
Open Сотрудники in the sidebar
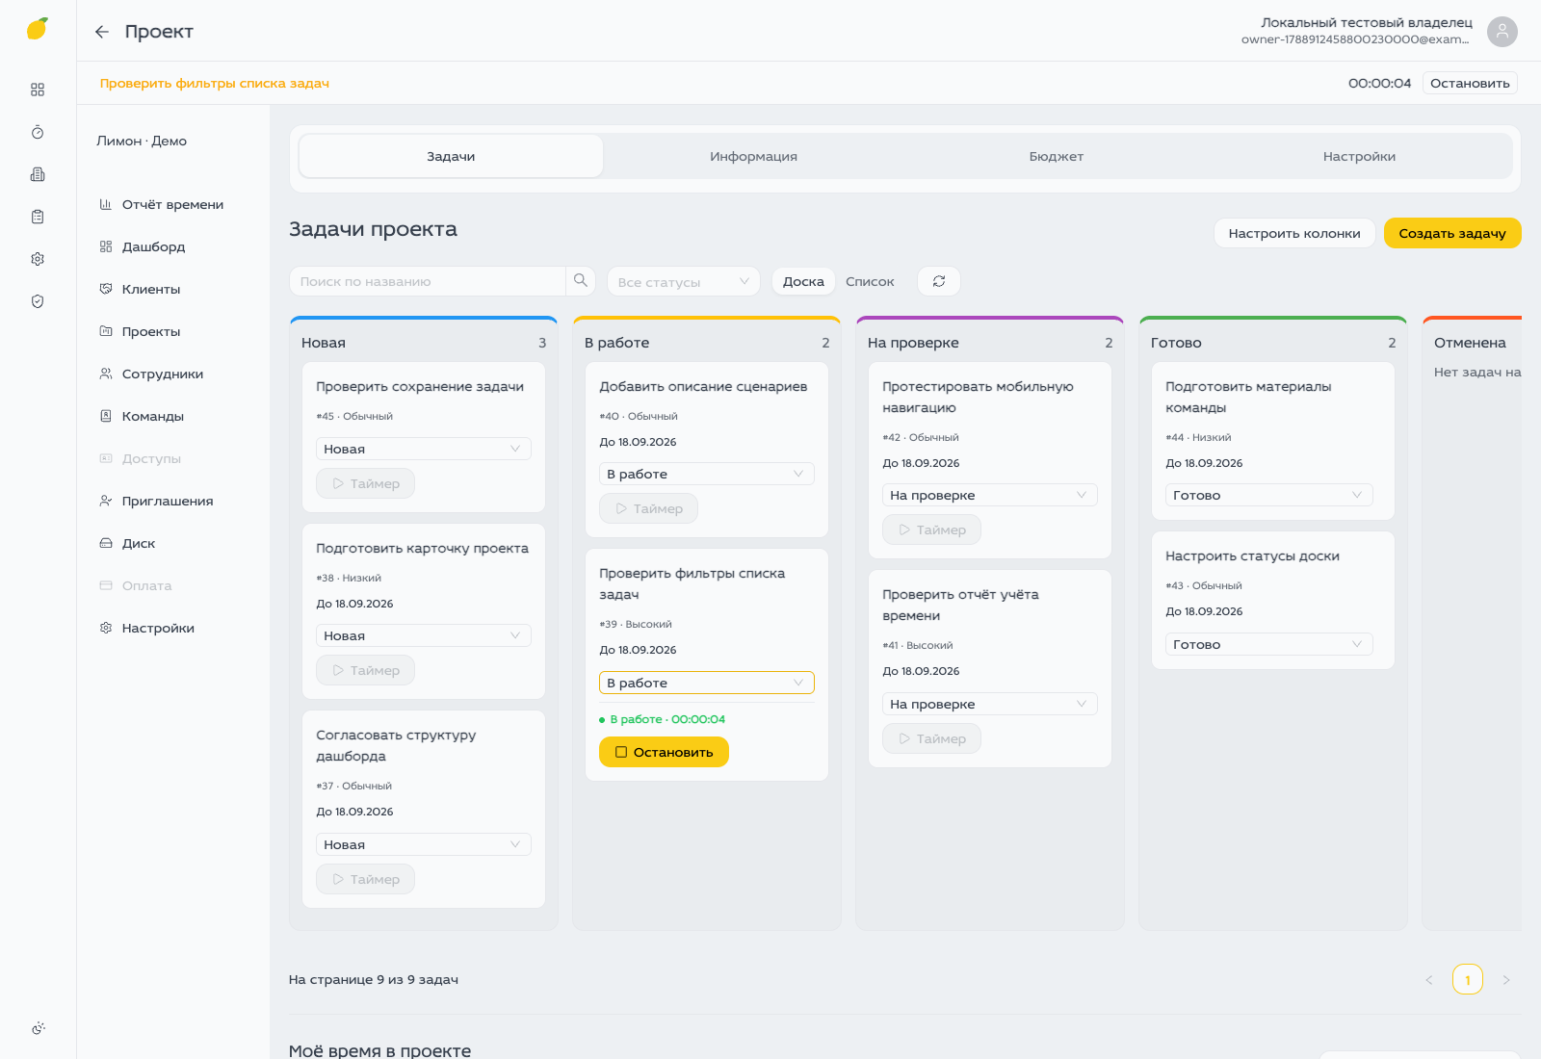coord(163,374)
